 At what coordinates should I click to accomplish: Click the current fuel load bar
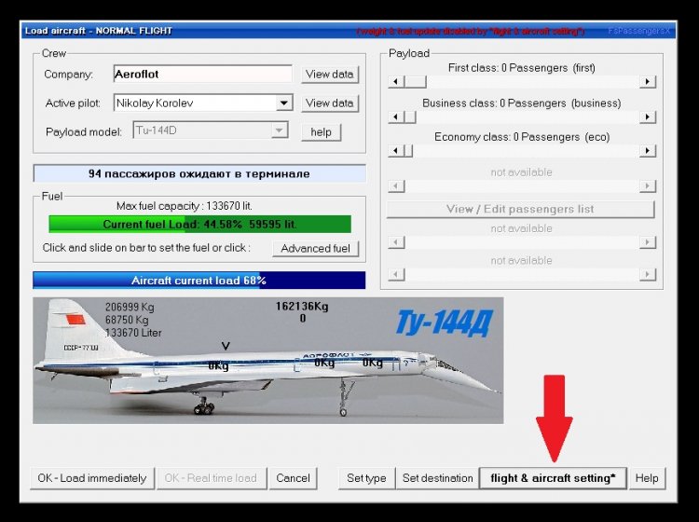pyautogui.click(x=199, y=224)
